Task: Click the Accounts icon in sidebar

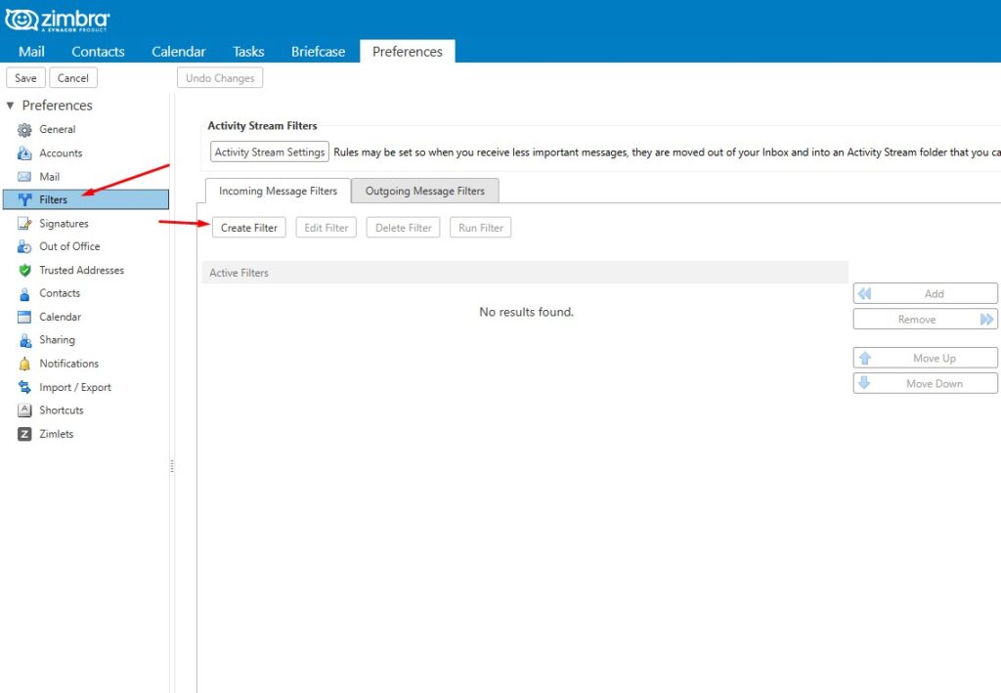Action: [24, 153]
